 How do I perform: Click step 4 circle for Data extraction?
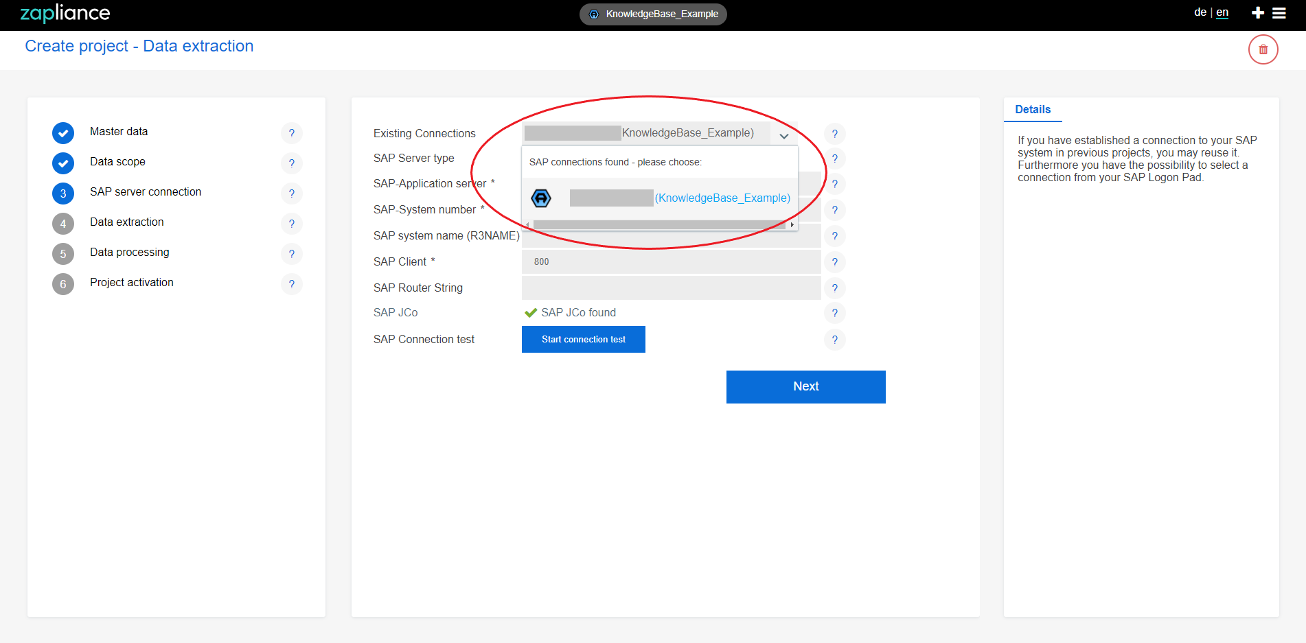(63, 224)
